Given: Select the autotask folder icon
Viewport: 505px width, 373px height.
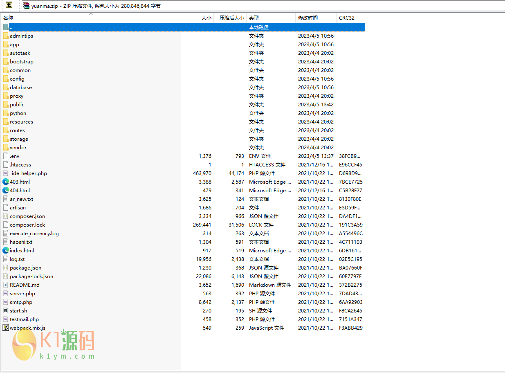Looking at the screenshot, I should (6, 53).
